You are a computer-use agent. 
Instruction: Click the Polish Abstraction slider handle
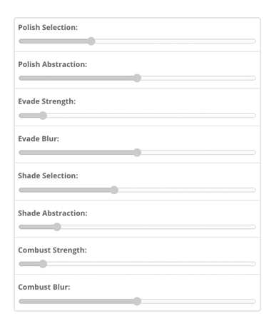[137, 78]
